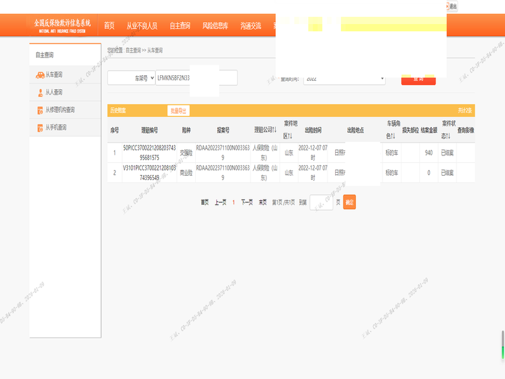The height and width of the screenshot is (379, 505).
Task: Click the page number jump input field
Action: pos(321,202)
